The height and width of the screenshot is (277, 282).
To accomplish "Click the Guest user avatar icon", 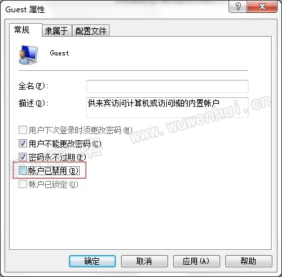I will [28, 55].
